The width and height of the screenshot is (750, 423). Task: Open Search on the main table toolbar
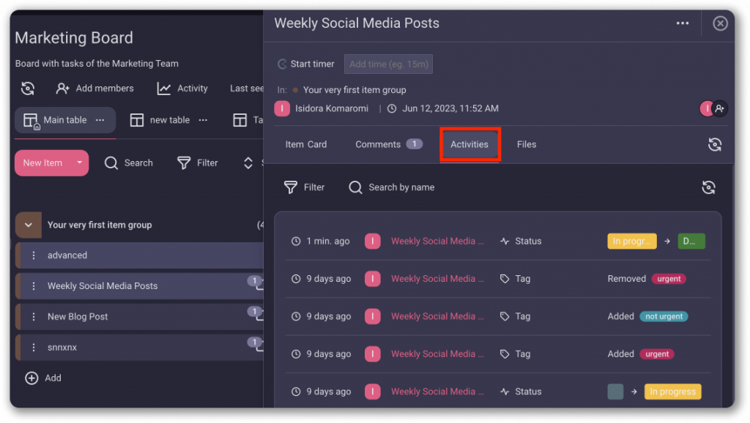point(129,162)
